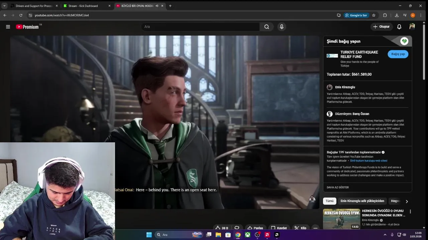
Task: Click the channel watermark on the video
Action: tap(312, 199)
